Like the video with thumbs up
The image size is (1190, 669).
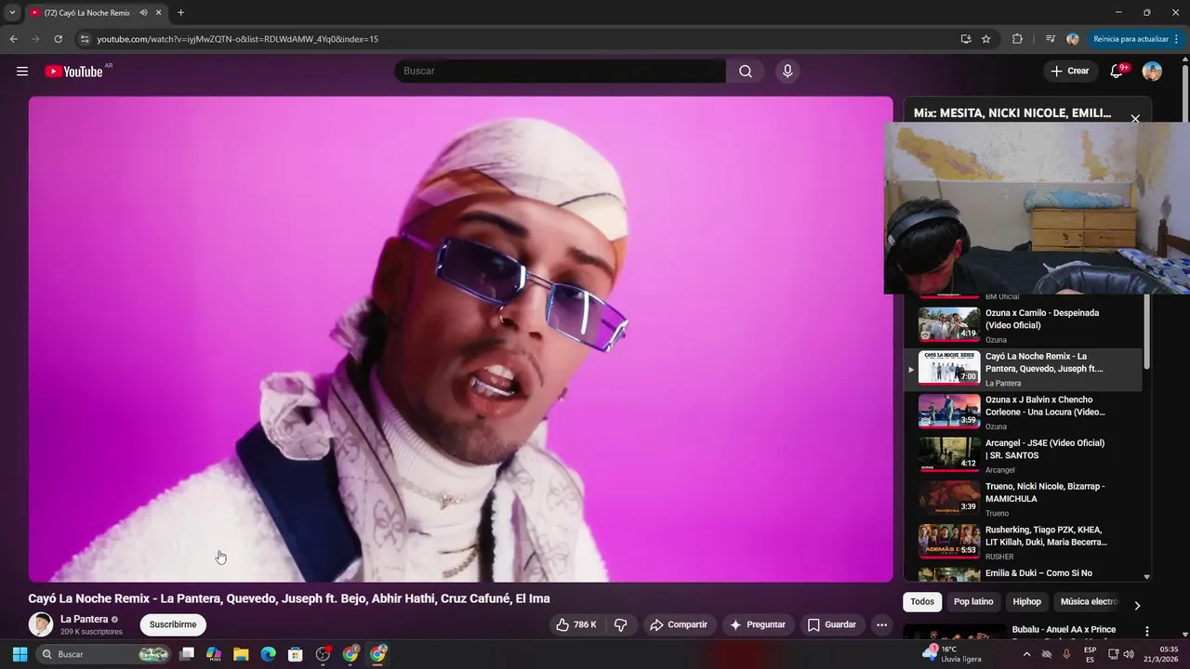click(576, 625)
